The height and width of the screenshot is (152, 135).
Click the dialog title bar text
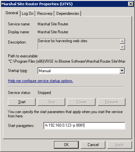click(x=37, y=4)
